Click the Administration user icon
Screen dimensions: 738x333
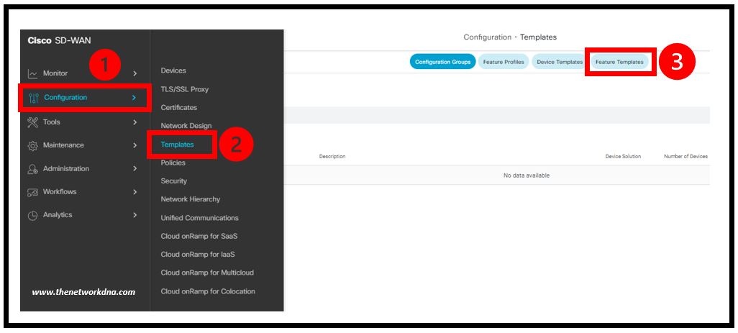pos(32,169)
